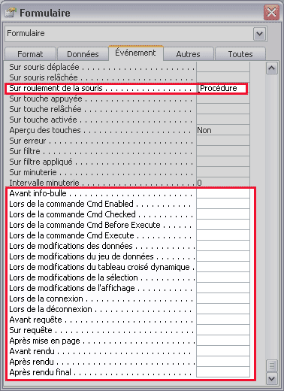Viewport: 284px width, 391px height.
Task: Open the Toutes tab
Action: [240, 54]
